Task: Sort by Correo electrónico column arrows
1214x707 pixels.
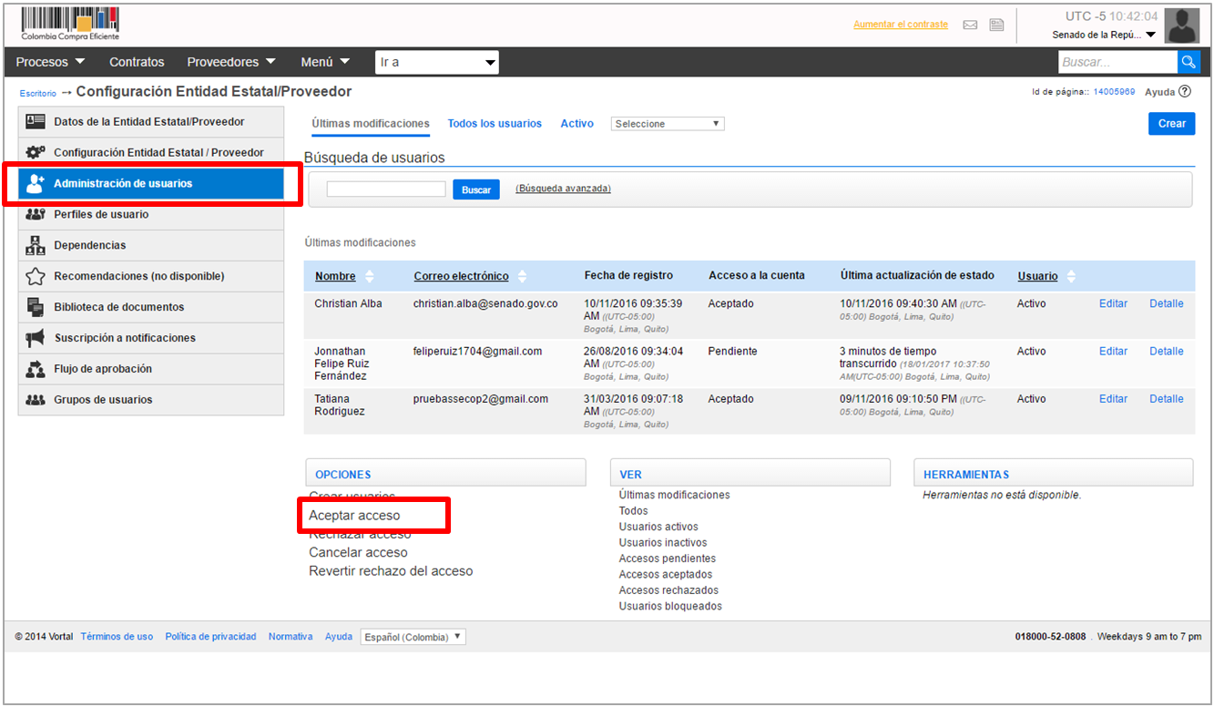Action: click(x=522, y=276)
